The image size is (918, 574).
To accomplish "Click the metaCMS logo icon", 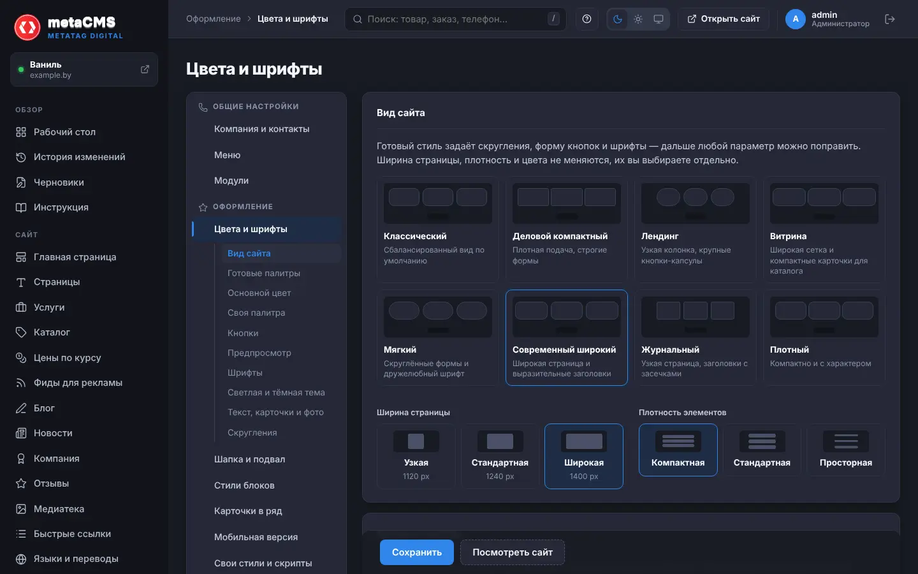I will (27, 27).
